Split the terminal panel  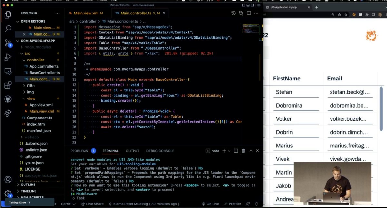point(236,151)
